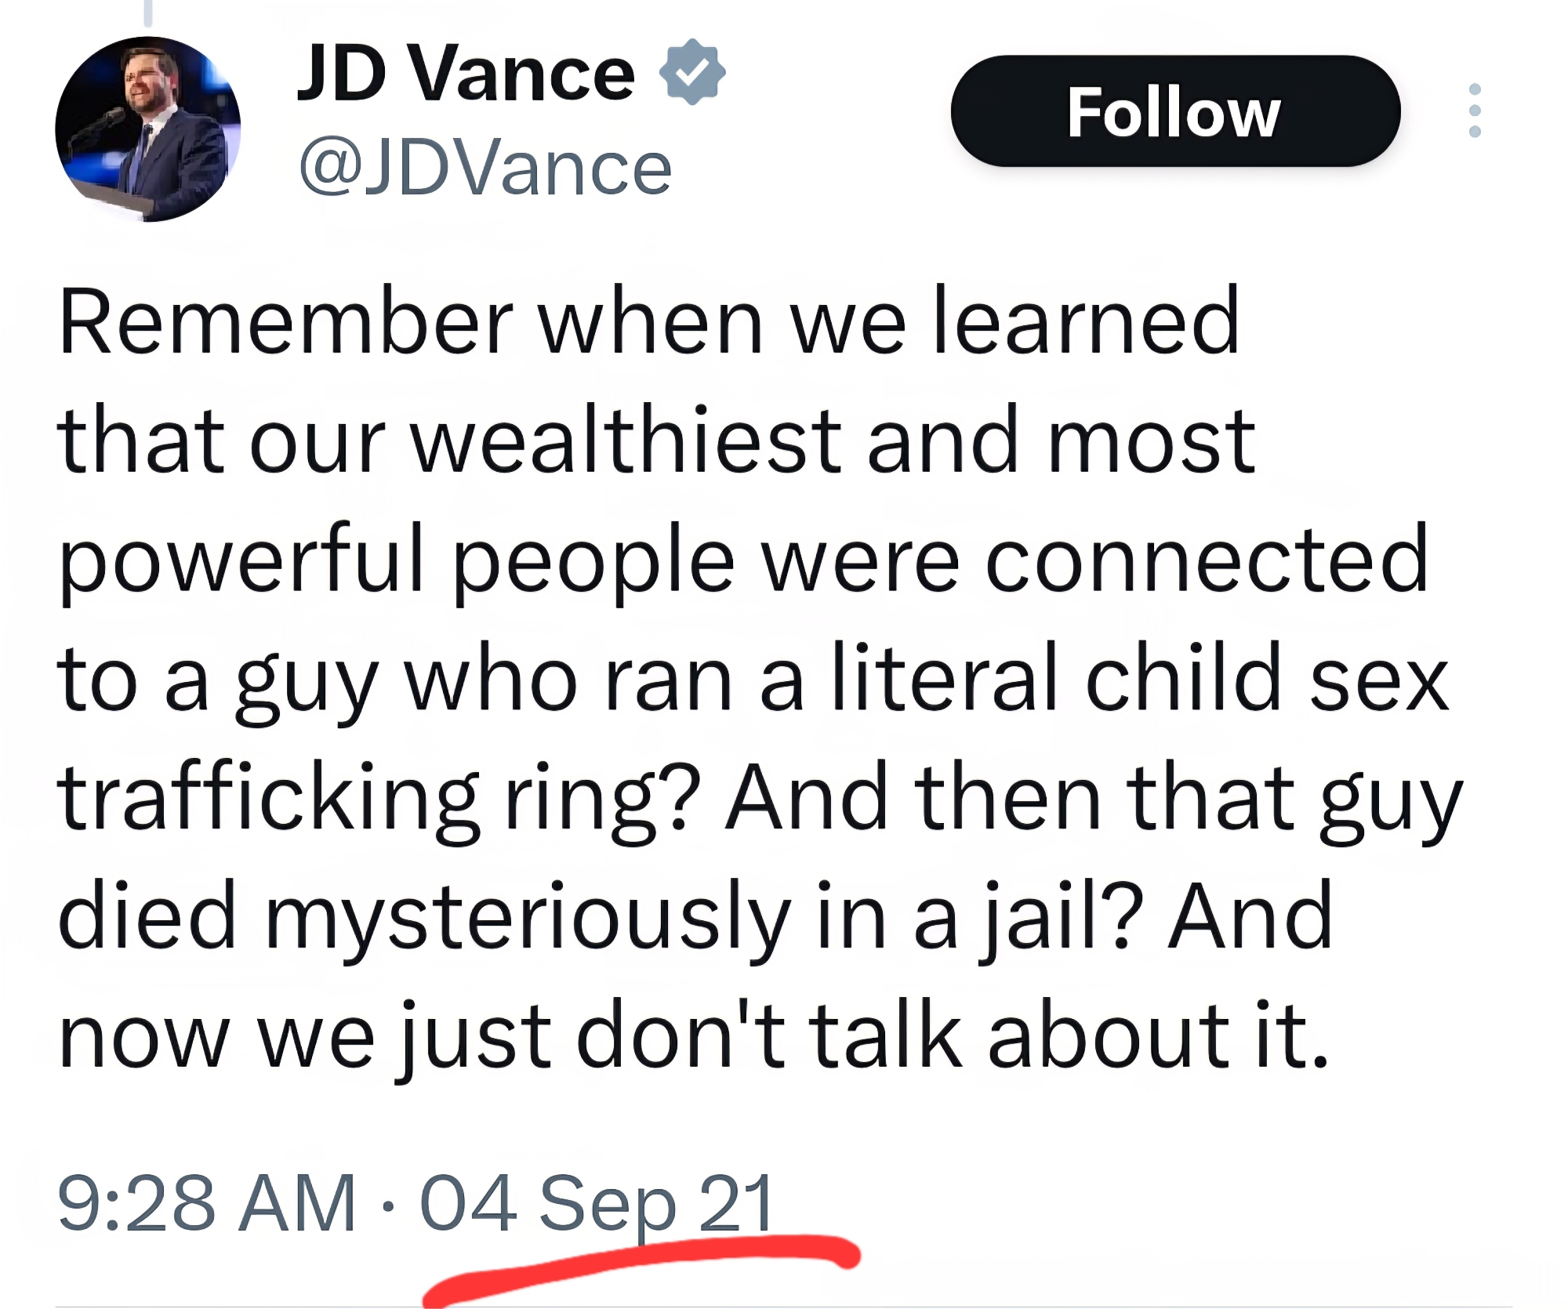Click the word "powerful" in the tweet
Image resolution: width=1568 pixels, height=1309 pixels.
[x=241, y=561]
